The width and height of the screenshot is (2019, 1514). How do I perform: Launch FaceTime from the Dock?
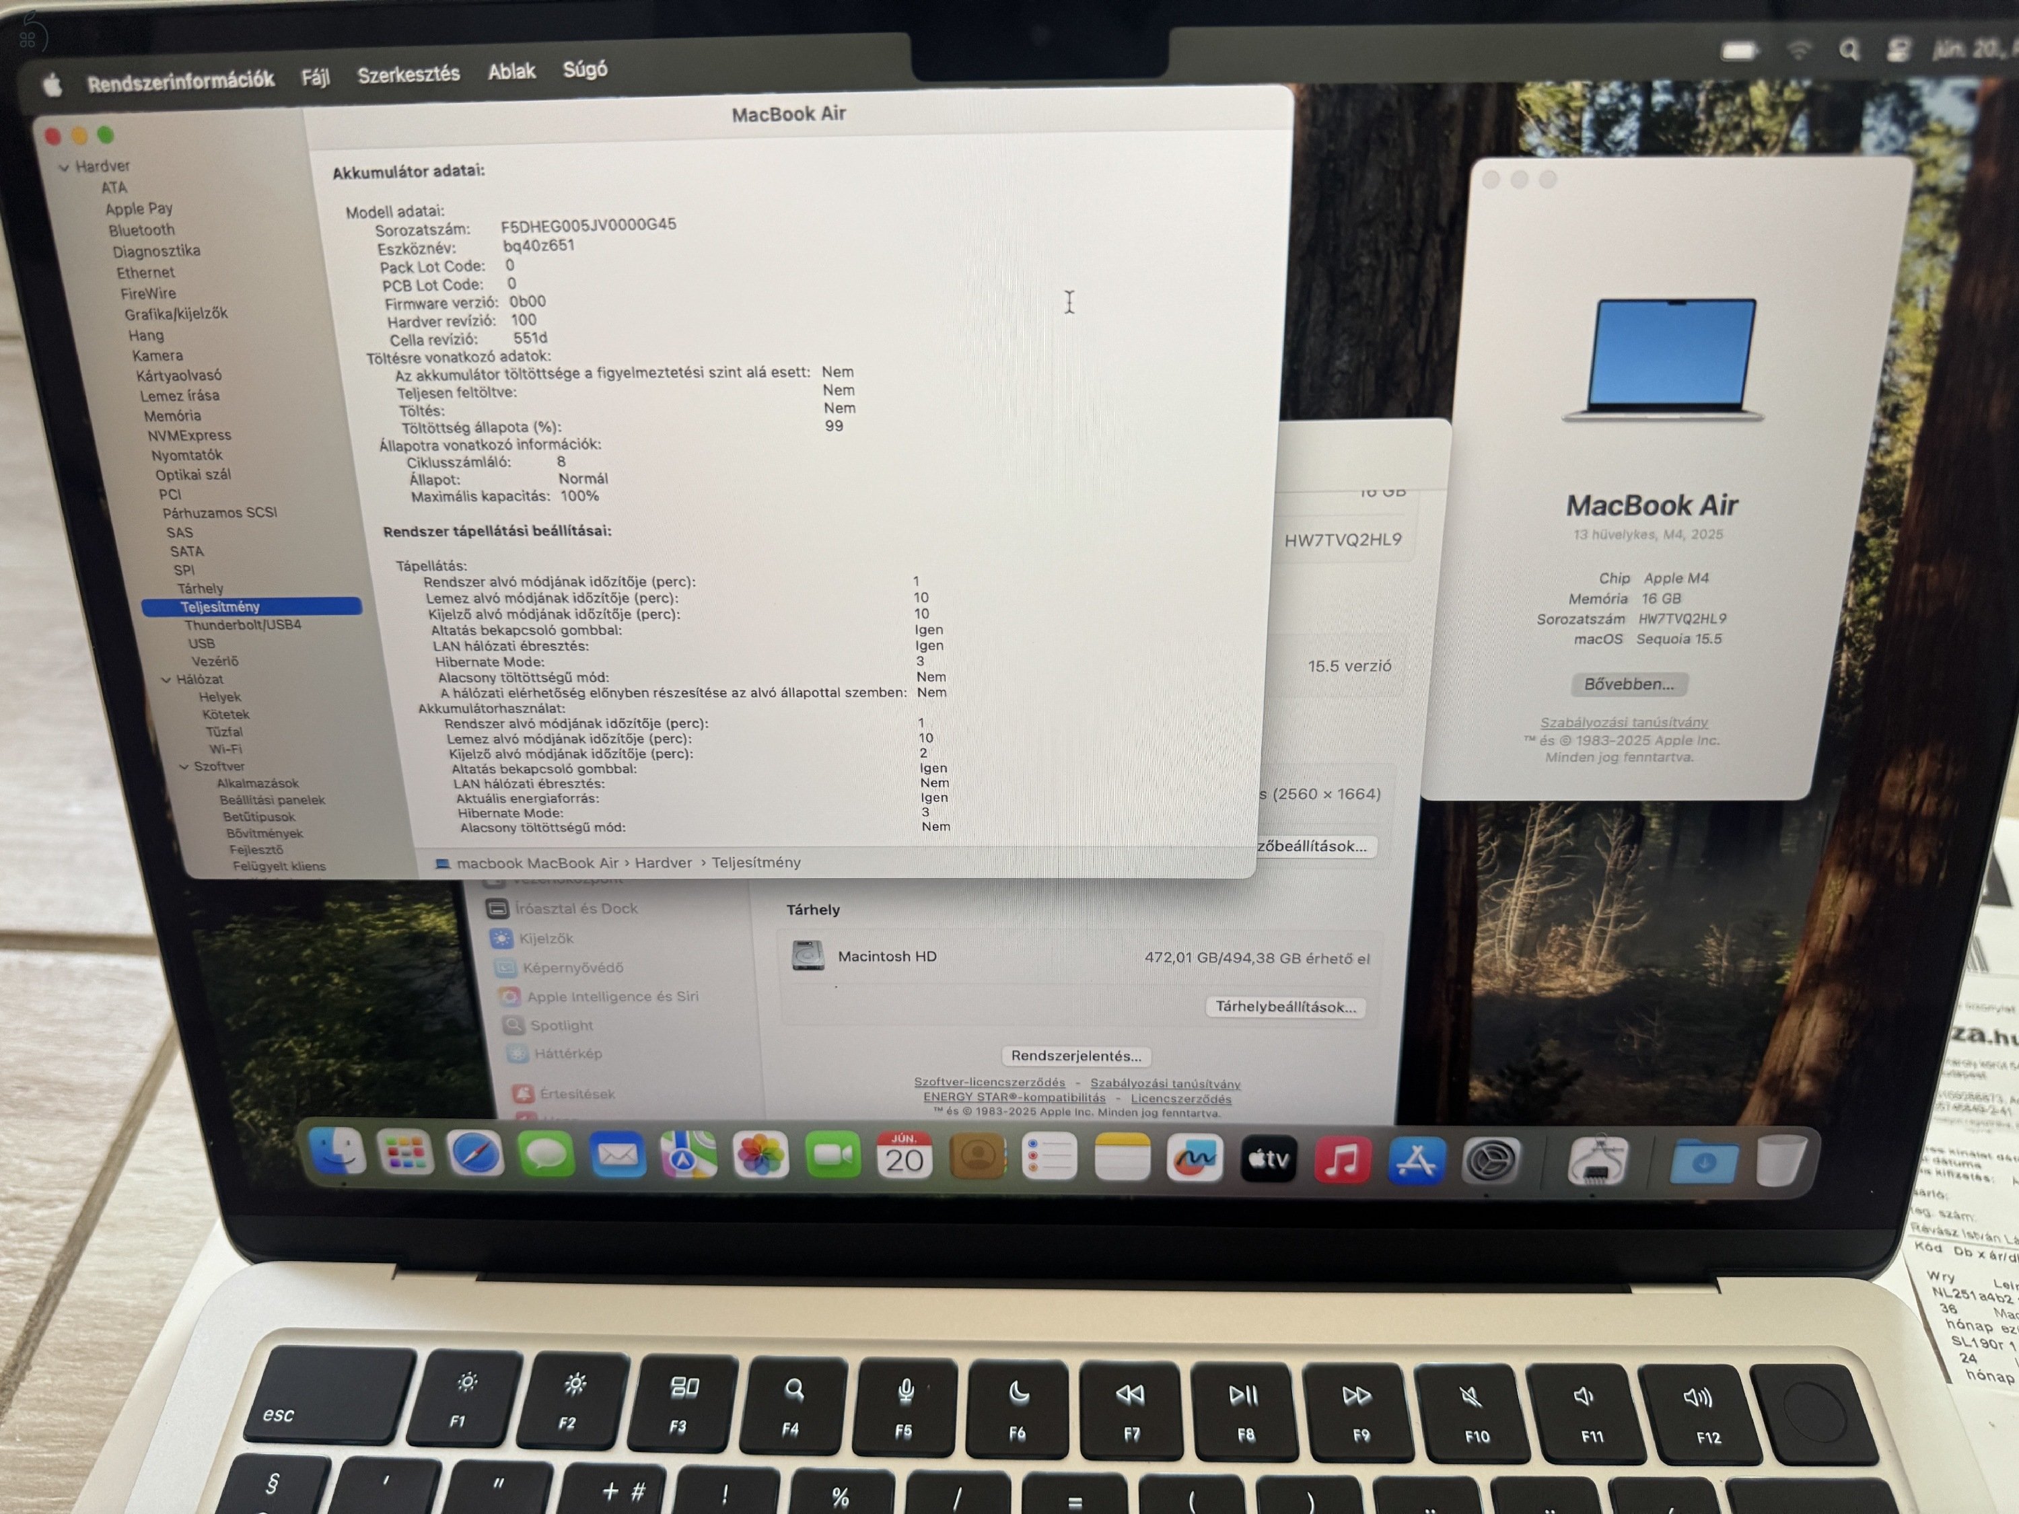pos(833,1157)
